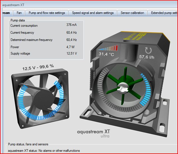178x154 pixels.
Task: Click the maximum frequency 60,4 Hz value
Action: tap(72, 40)
